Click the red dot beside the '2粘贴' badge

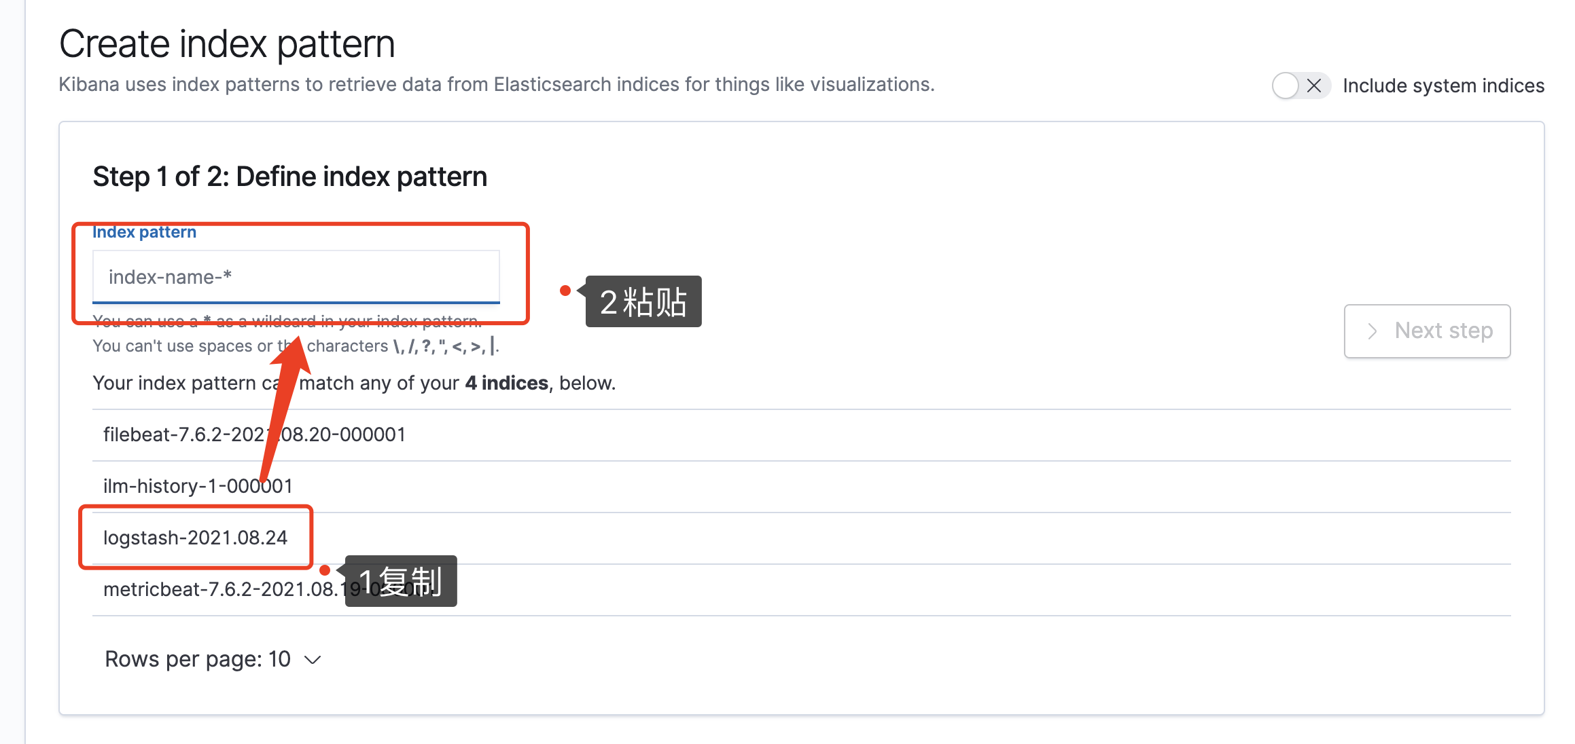565,291
